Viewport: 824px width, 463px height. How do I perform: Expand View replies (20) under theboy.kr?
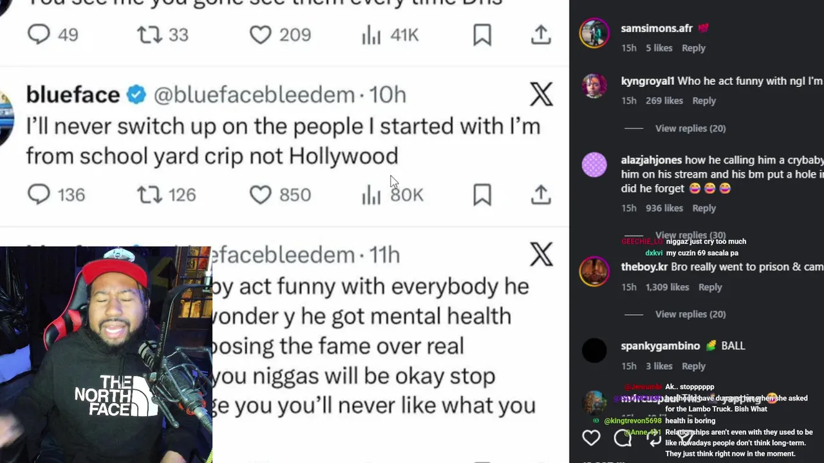pyautogui.click(x=690, y=314)
